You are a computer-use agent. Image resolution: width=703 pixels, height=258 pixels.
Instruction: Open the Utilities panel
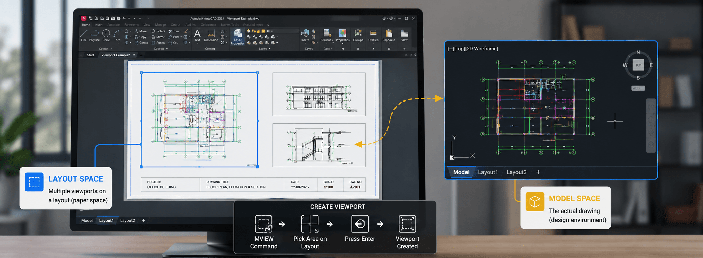[373, 35]
